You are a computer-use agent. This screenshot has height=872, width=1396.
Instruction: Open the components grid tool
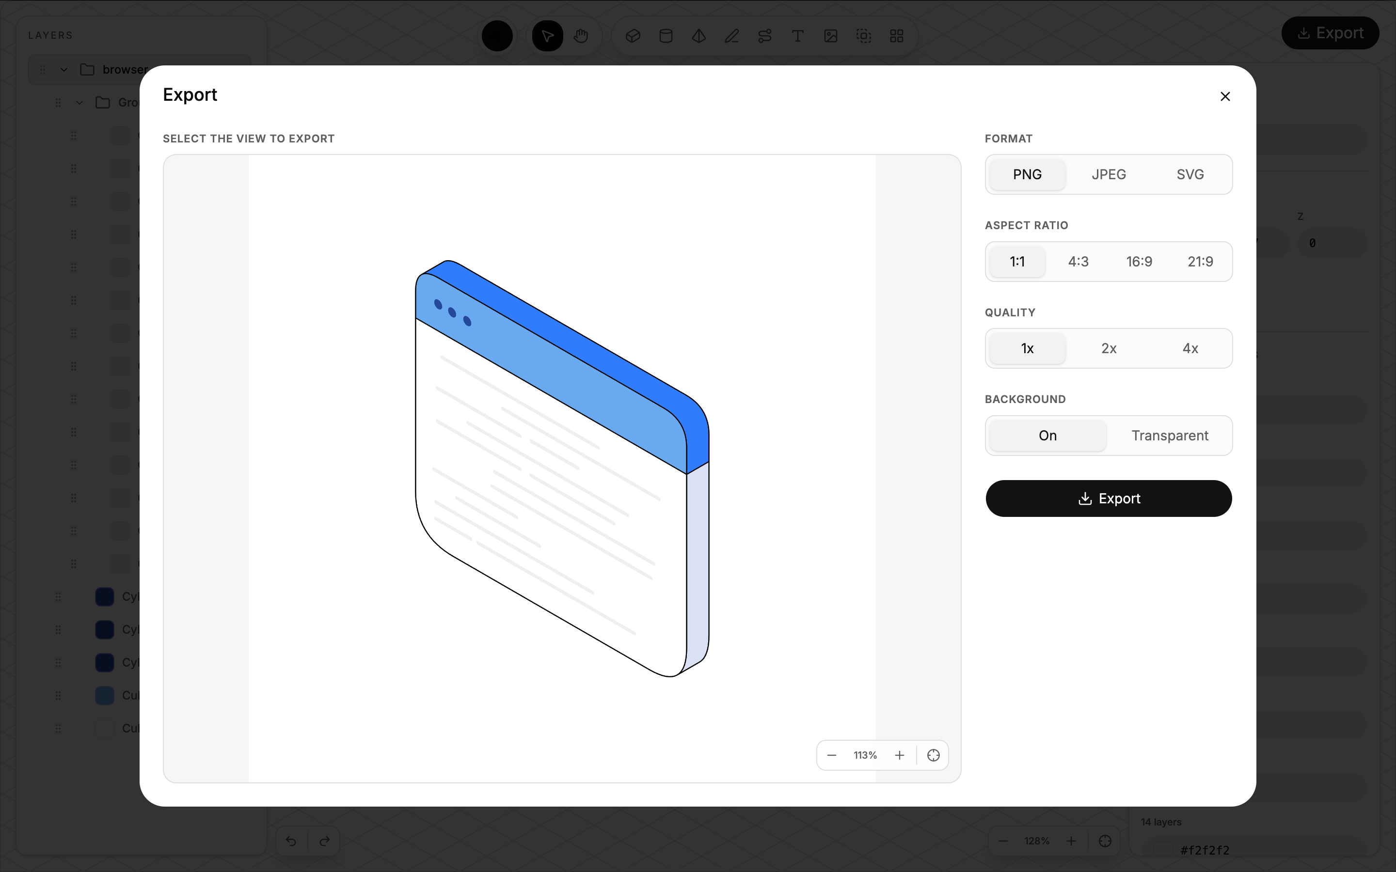point(896,36)
